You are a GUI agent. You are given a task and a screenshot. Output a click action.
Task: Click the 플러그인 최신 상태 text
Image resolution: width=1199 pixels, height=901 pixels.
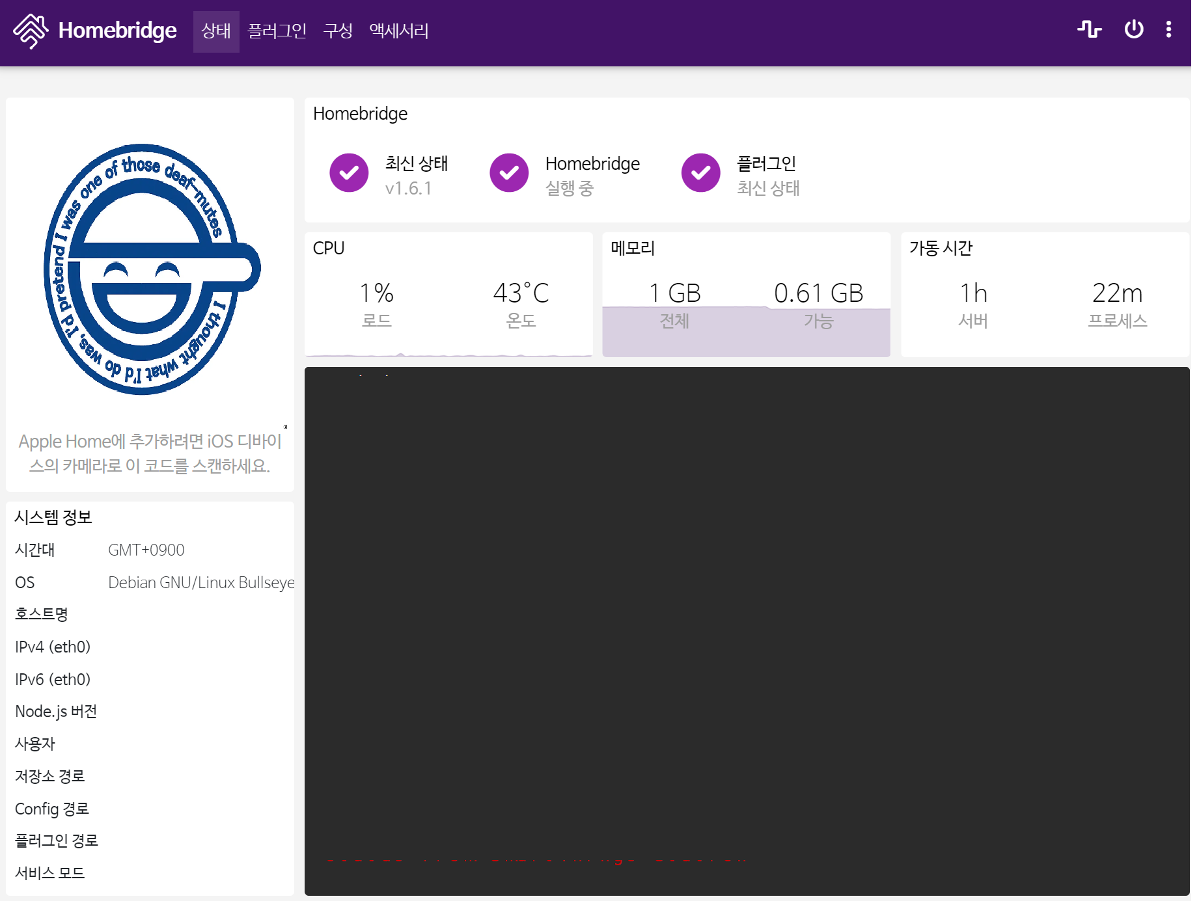click(x=768, y=189)
